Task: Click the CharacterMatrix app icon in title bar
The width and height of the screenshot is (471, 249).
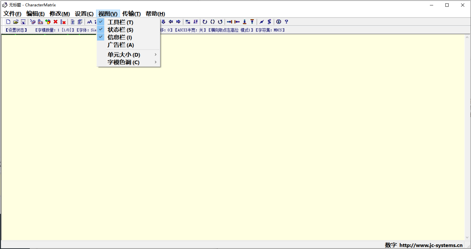Action: [x=5, y=5]
